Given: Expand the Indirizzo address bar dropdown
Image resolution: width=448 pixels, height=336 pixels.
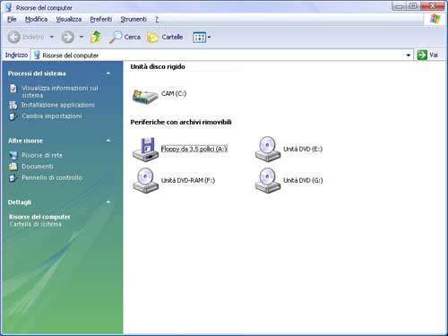Looking at the screenshot, I should coord(409,56).
